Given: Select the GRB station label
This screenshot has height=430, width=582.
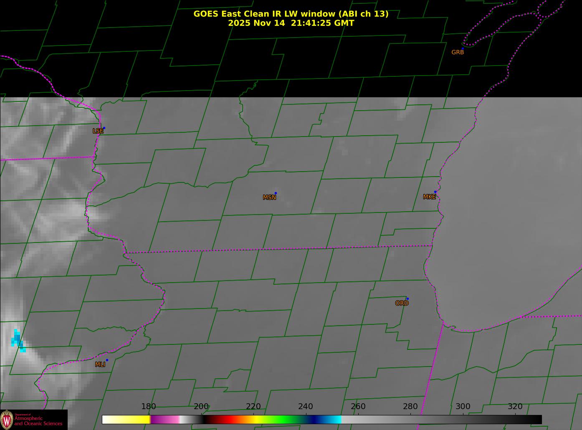Looking at the screenshot, I should tap(458, 53).
